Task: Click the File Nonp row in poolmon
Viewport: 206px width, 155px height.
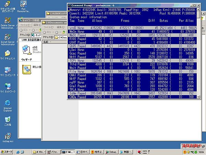Action: coord(132,71)
